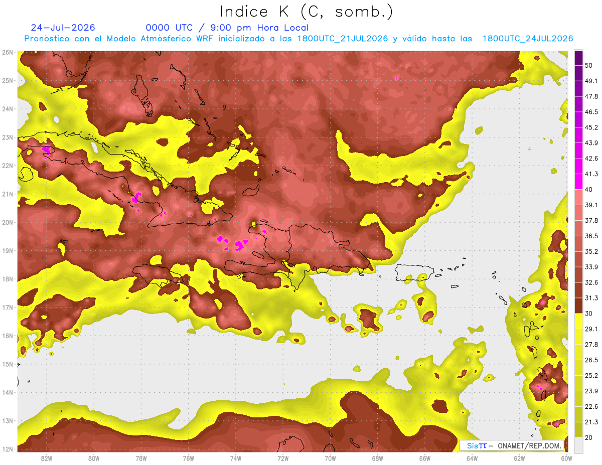Click the 22N latitude axis label

pyautogui.click(x=8, y=166)
